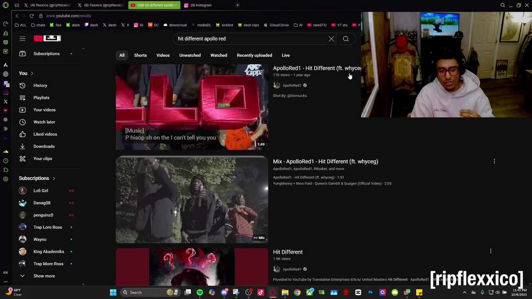532x299 pixels.
Task: Clear the search box with the X
Action: [331, 39]
